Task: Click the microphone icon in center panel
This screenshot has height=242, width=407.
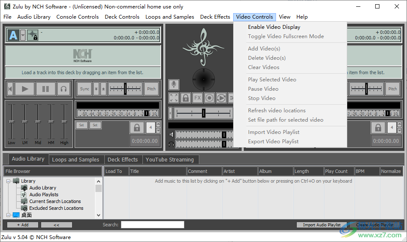Action: tap(173, 84)
